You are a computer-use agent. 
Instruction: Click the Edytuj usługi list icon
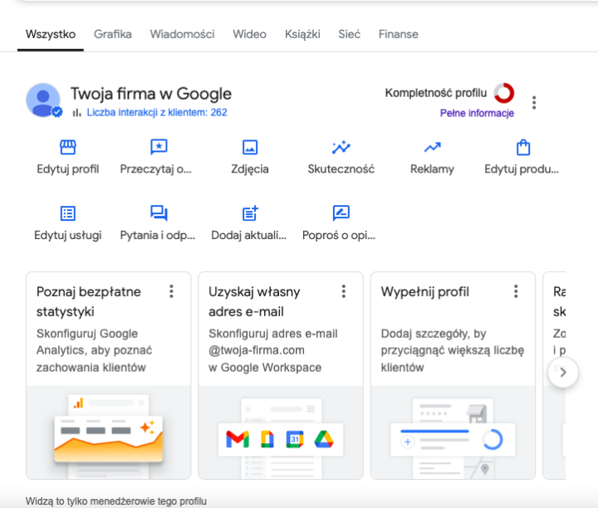click(68, 213)
